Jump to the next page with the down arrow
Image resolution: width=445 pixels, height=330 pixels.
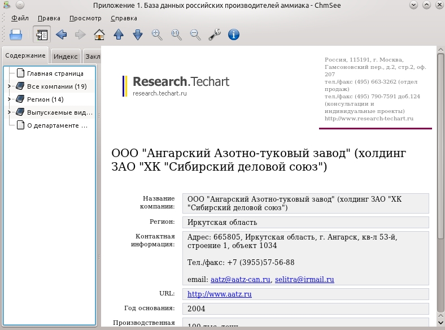click(138, 34)
